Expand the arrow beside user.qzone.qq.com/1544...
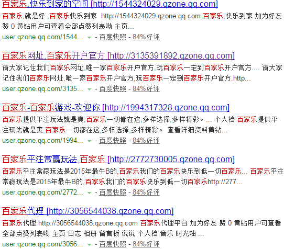The height and width of the screenshot is (249, 284). coord(89,38)
